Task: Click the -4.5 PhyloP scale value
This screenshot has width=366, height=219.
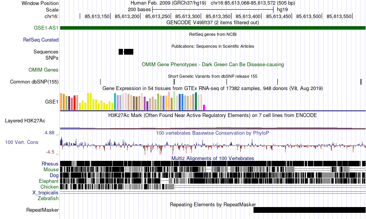Action: tap(50, 152)
